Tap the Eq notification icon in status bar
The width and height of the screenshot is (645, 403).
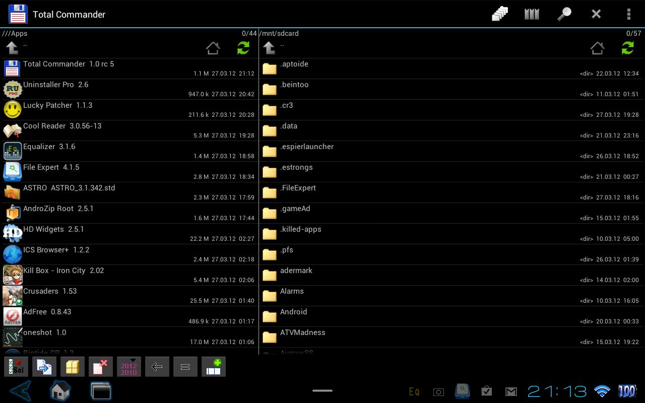pyautogui.click(x=414, y=391)
